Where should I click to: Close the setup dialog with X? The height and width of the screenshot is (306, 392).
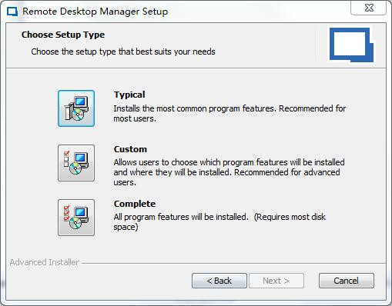pyautogui.click(x=369, y=8)
